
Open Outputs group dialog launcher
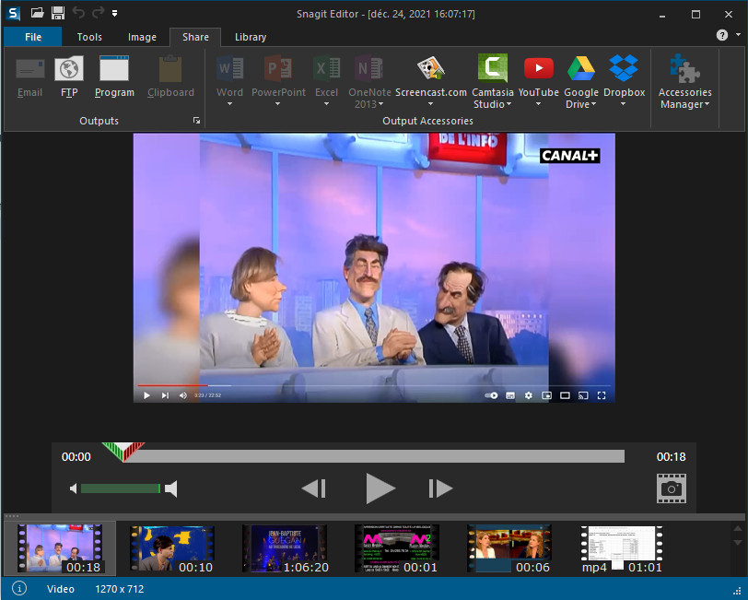[x=196, y=121]
